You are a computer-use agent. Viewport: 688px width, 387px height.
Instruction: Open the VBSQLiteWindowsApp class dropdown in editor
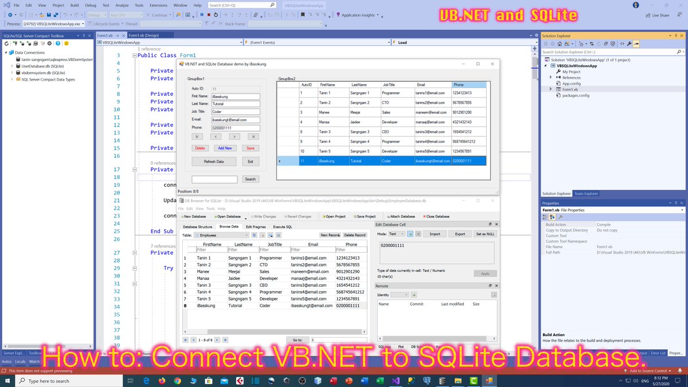169,42
